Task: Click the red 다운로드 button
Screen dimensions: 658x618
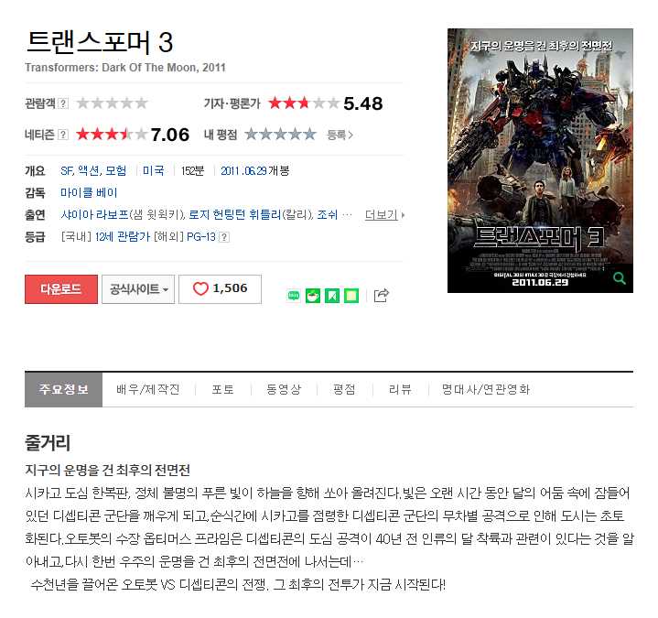Action: click(x=61, y=288)
